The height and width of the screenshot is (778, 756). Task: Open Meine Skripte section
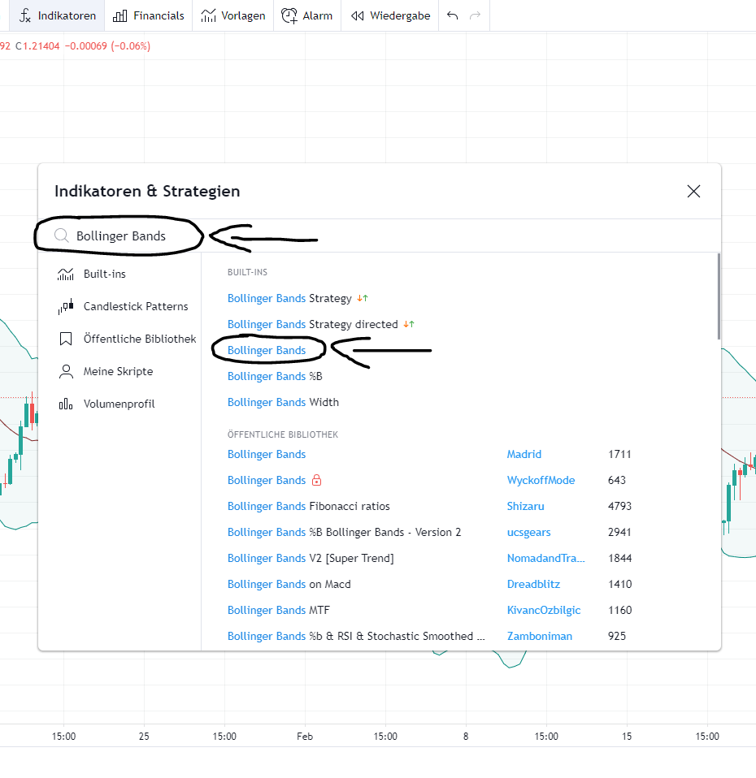click(x=118, y=372)
